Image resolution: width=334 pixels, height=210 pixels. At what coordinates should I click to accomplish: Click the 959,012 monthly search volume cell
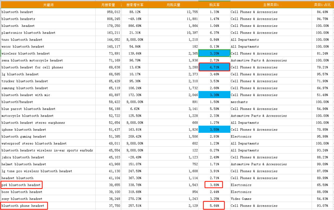pos(108,12)
